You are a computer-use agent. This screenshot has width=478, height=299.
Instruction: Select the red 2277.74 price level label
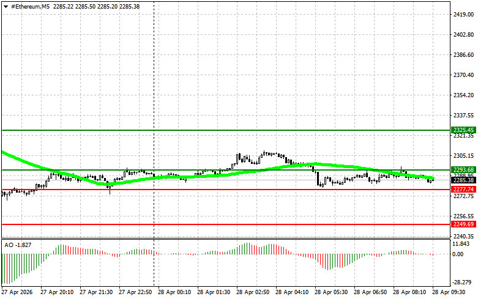tap(463, 190)
